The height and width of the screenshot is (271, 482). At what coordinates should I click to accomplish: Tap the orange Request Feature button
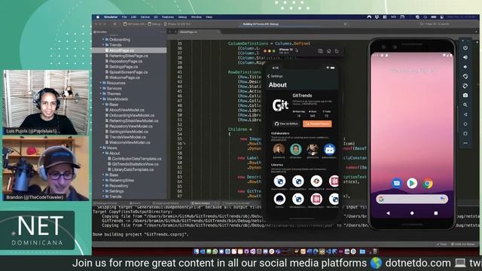pyautogui.click(x=317, y=123)
